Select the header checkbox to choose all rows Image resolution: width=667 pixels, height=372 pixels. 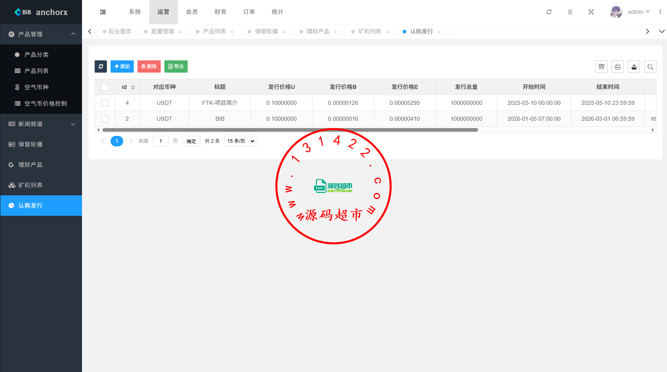coord(105,87)
